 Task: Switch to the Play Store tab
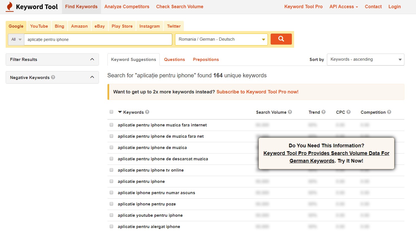[x=122, y=26]
